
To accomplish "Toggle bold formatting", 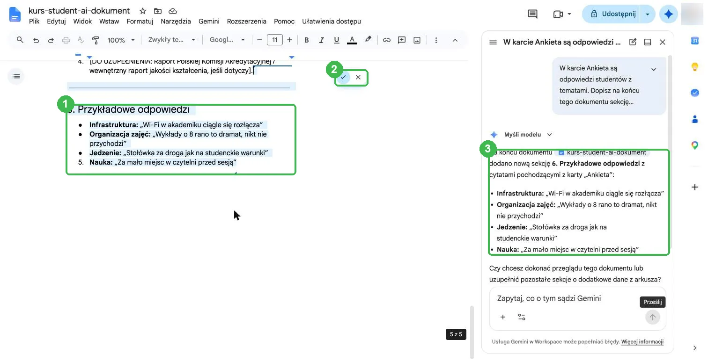I will [307, 40].
